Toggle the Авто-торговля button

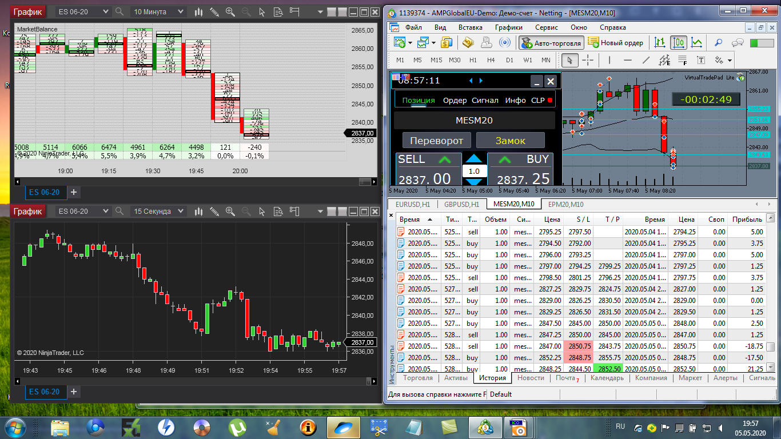click(551, 43)
